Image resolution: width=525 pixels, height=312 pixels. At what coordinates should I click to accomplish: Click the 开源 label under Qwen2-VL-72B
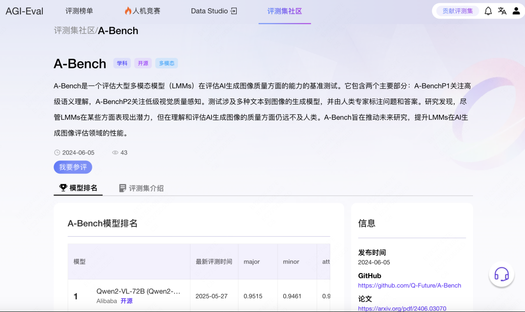pyautogui.click(x=126, y=301)
